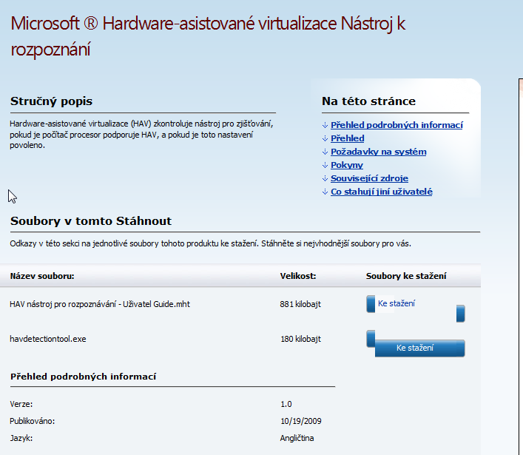This screenshot has height=455, width=523.
Task: Select the version value 1.0
Action: click(286, 404)
